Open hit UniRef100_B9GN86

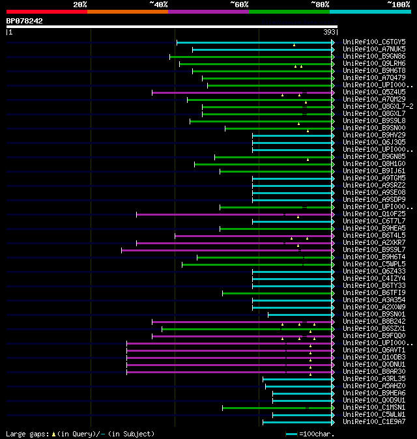[374, 56]
